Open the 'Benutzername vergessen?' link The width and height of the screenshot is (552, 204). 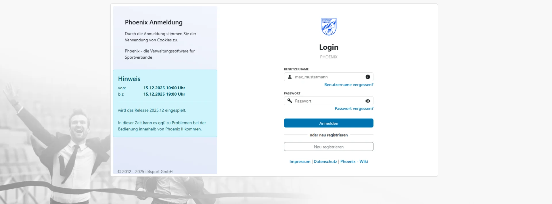click(x=349, y=85)
